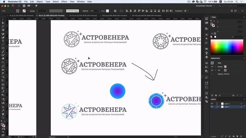This screenshot has height=138, width=246.
Task: Open the Object menu
Action: 40,2
